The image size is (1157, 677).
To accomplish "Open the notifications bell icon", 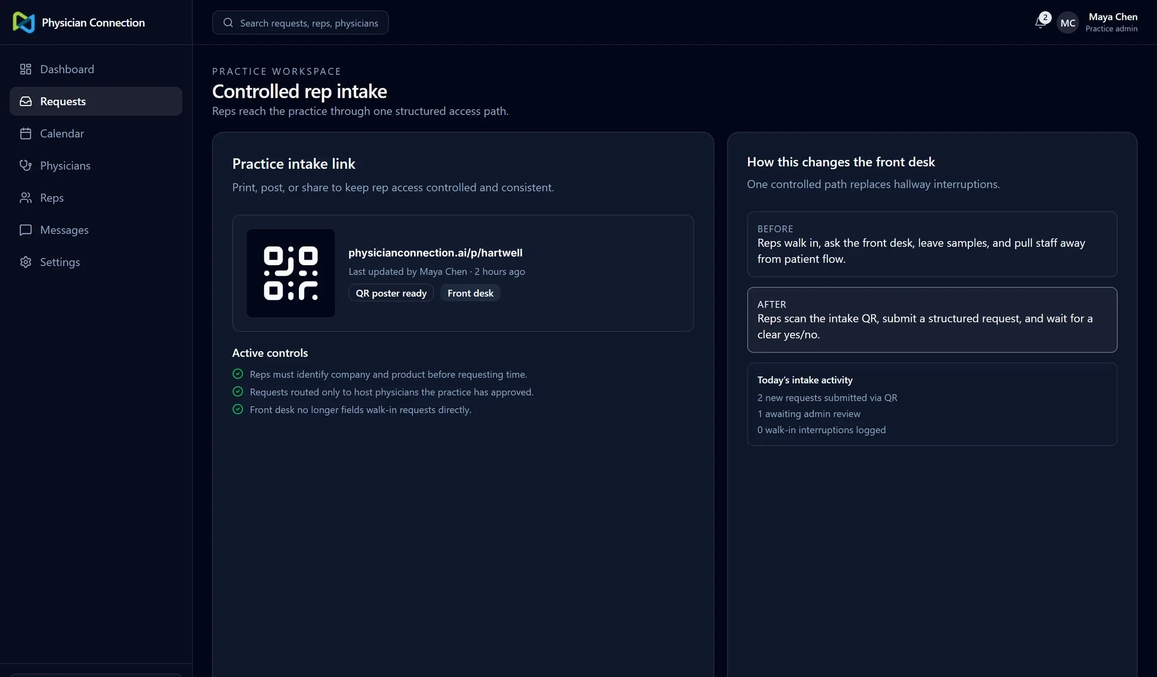I will pos(1040,23).
